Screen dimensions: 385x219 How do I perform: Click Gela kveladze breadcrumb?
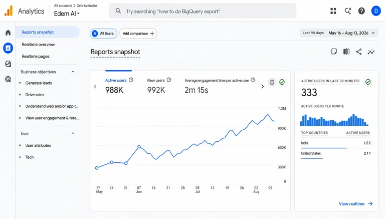click(x=87, y=6)
